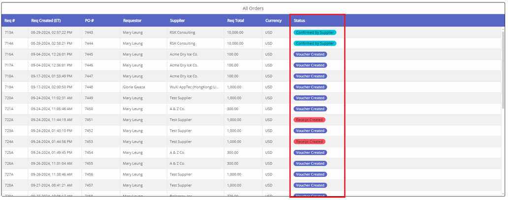
Task: Click PO number 7448
Action: point(89,87)
